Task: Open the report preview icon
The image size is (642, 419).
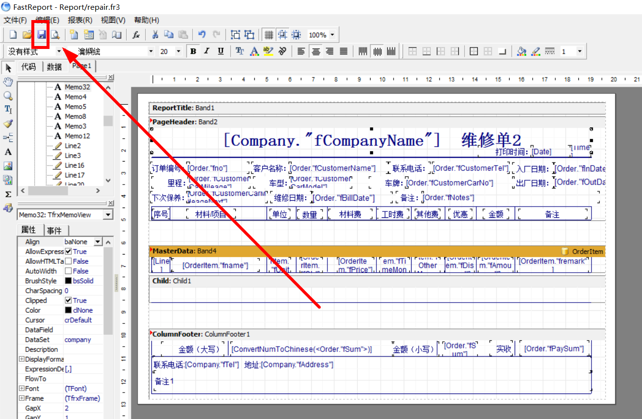Action: [55, 35]
